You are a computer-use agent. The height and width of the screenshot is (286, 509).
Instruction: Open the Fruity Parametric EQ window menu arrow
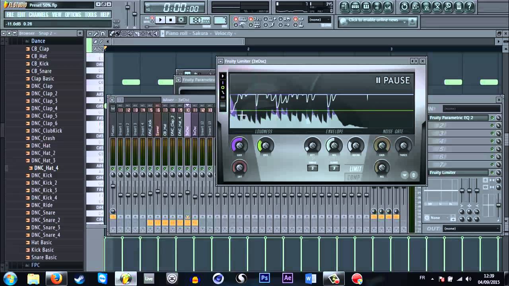(x=179, y=80)
